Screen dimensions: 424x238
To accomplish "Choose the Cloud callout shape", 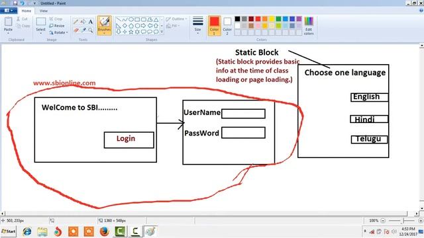I will pos(156,32).
